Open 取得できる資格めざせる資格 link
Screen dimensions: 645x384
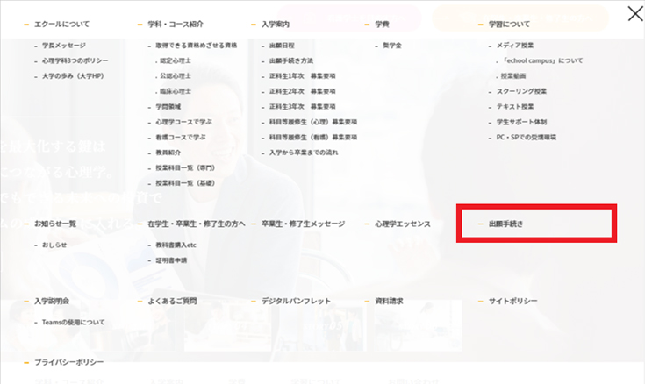pyautogui.click(x=197, y=46)
